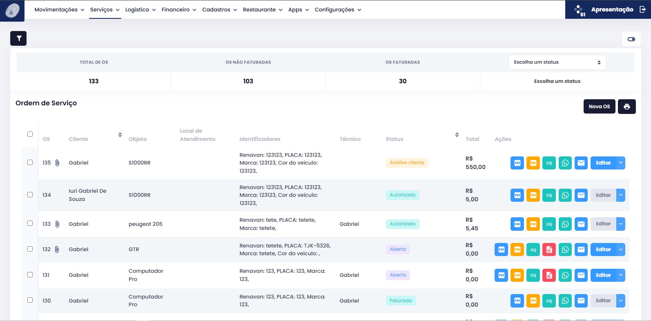The image size is (651, 321).
Task: Open attachment paperclip on OS 132
Action: [57, 250]
